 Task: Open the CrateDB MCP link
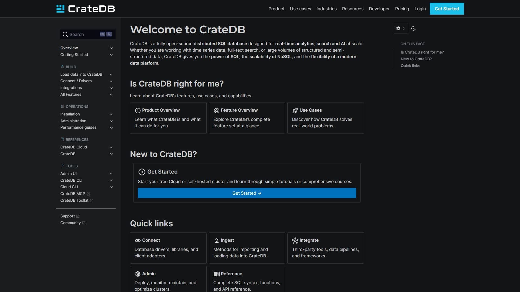pyautogui.click(x=73, y=194)
